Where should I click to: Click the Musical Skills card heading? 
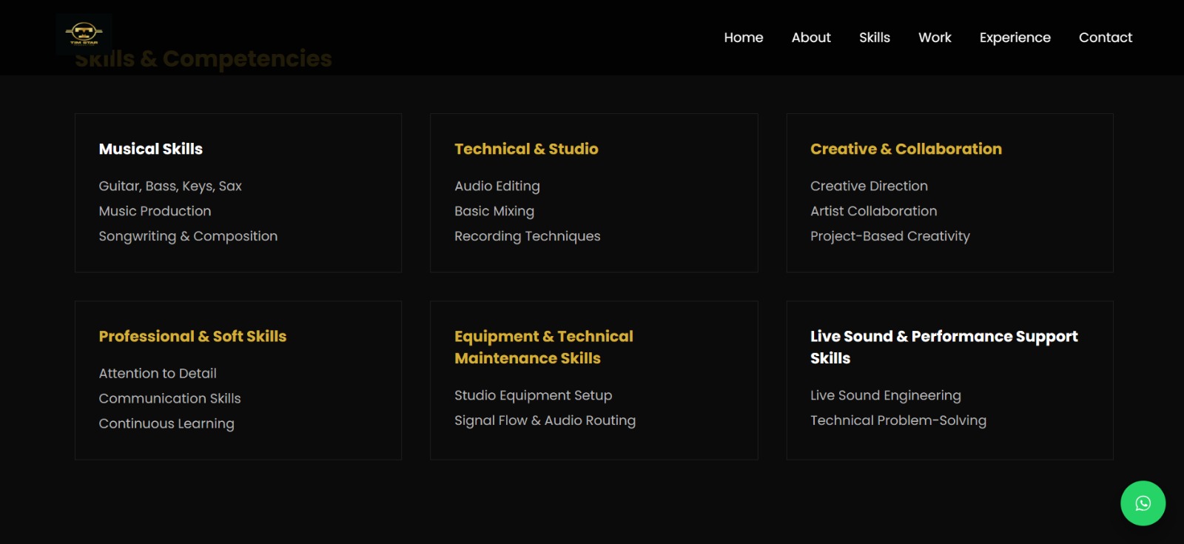[x=151, y=149]
